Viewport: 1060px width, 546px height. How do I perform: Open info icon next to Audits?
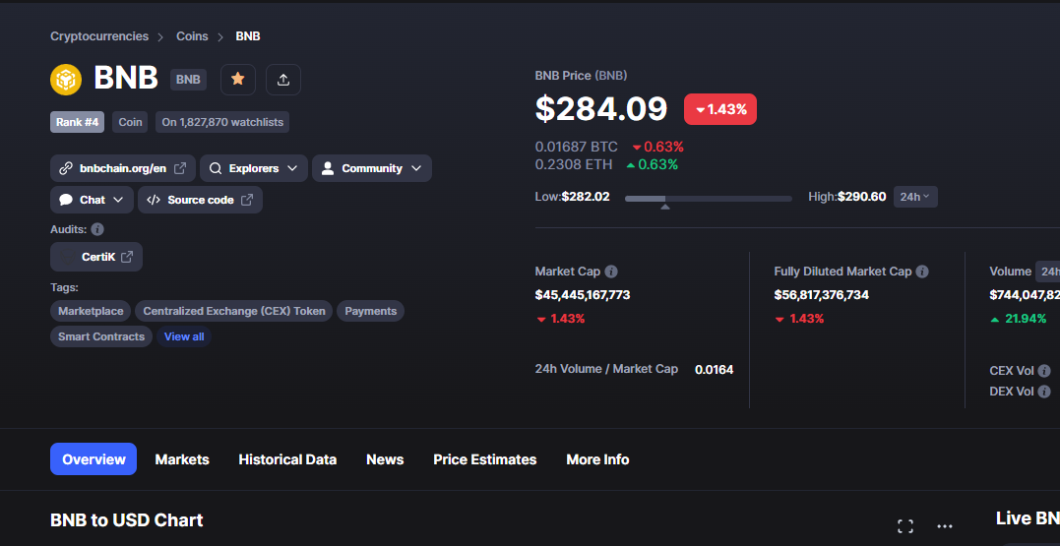click(x=97, y=230)
